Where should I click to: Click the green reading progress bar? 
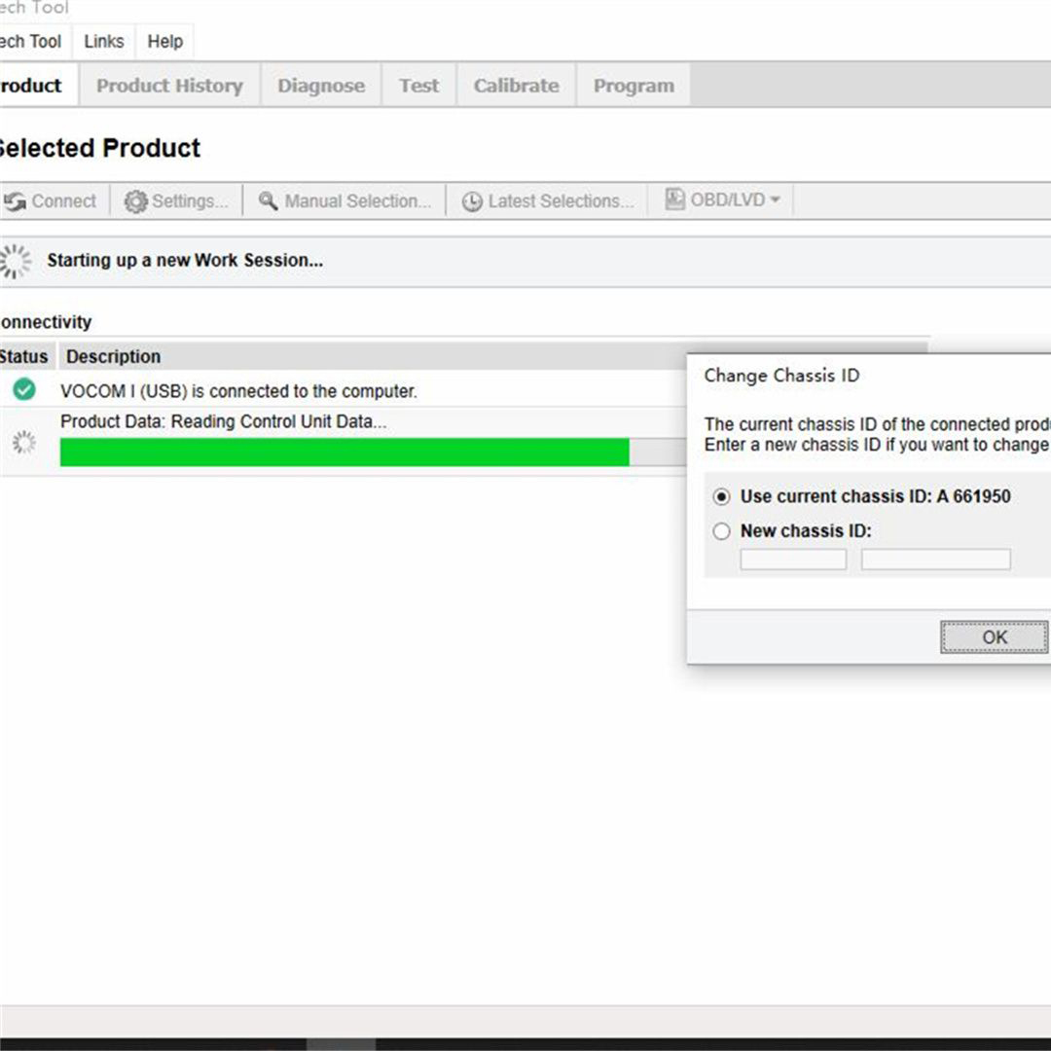(x=344, y=452)
